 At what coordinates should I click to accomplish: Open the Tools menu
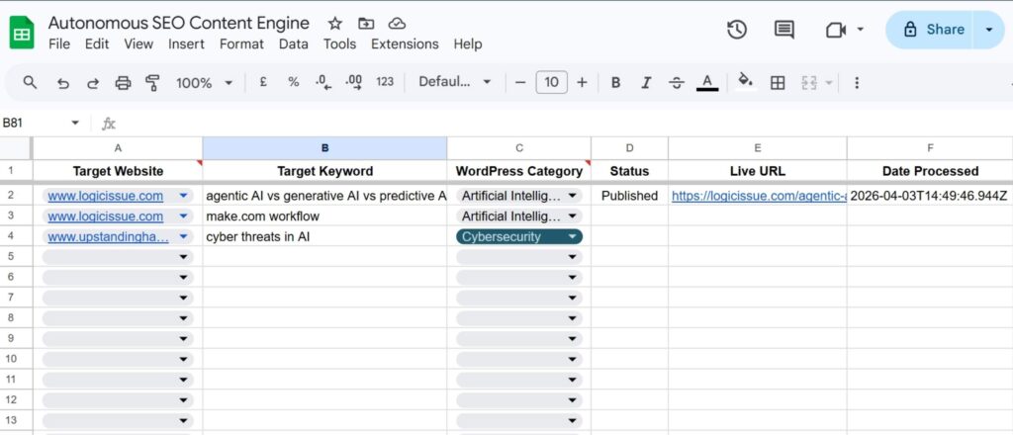pyautogui.click(x=340, y=43)
